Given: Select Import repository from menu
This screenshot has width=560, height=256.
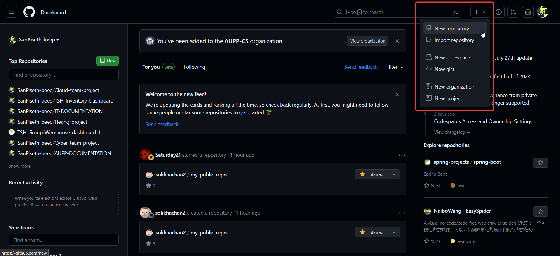Looking at the screenshot, I should pyautogui.click(x=455, y=40).
